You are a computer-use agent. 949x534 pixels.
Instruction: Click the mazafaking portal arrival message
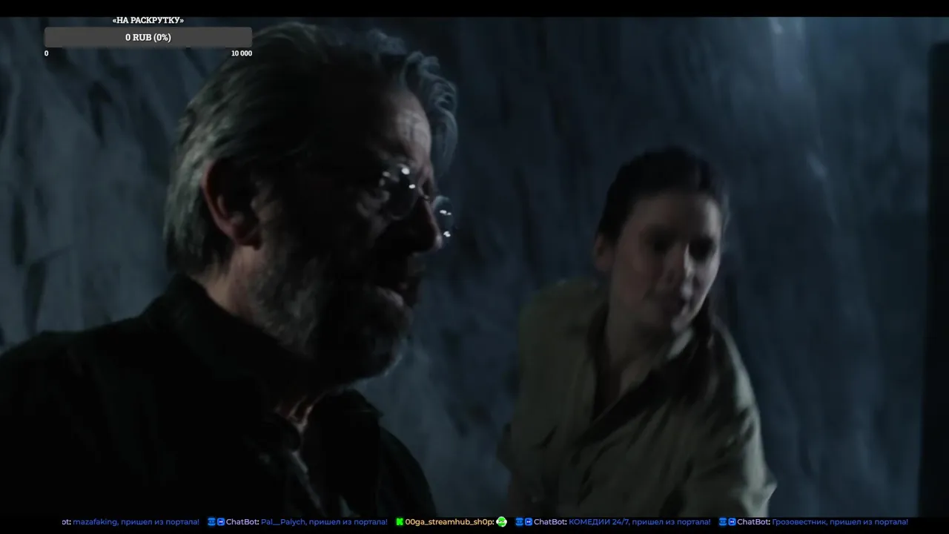136,522
